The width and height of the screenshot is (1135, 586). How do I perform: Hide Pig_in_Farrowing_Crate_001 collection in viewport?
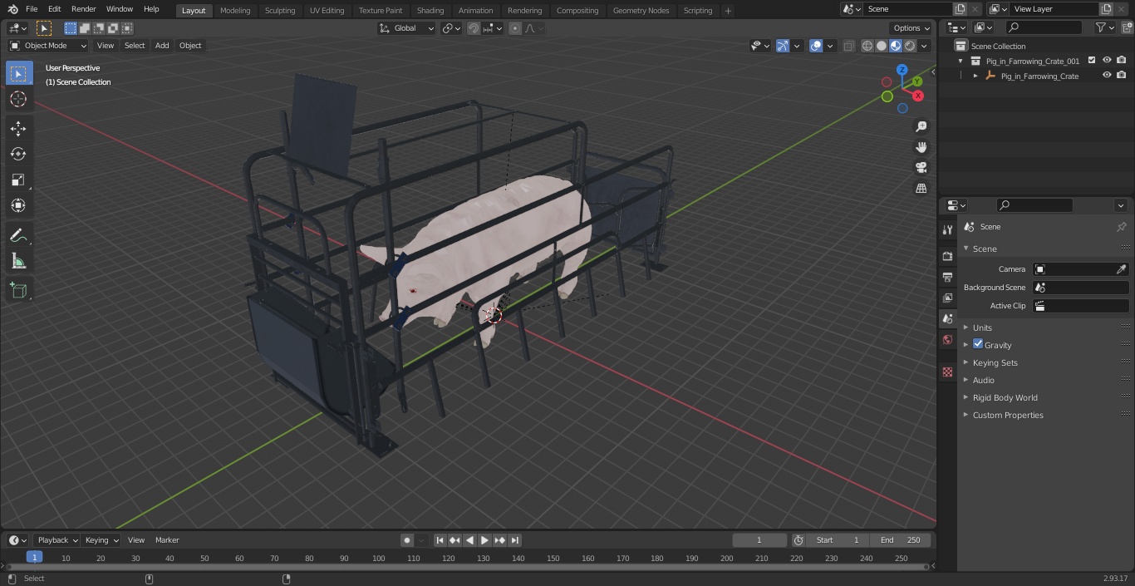coord(1107,61)
